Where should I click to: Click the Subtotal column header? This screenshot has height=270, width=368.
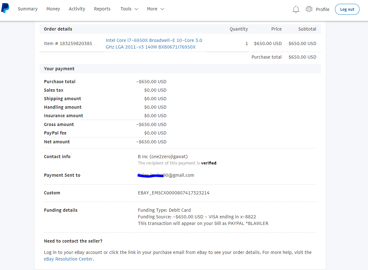[x=307, y=29]
